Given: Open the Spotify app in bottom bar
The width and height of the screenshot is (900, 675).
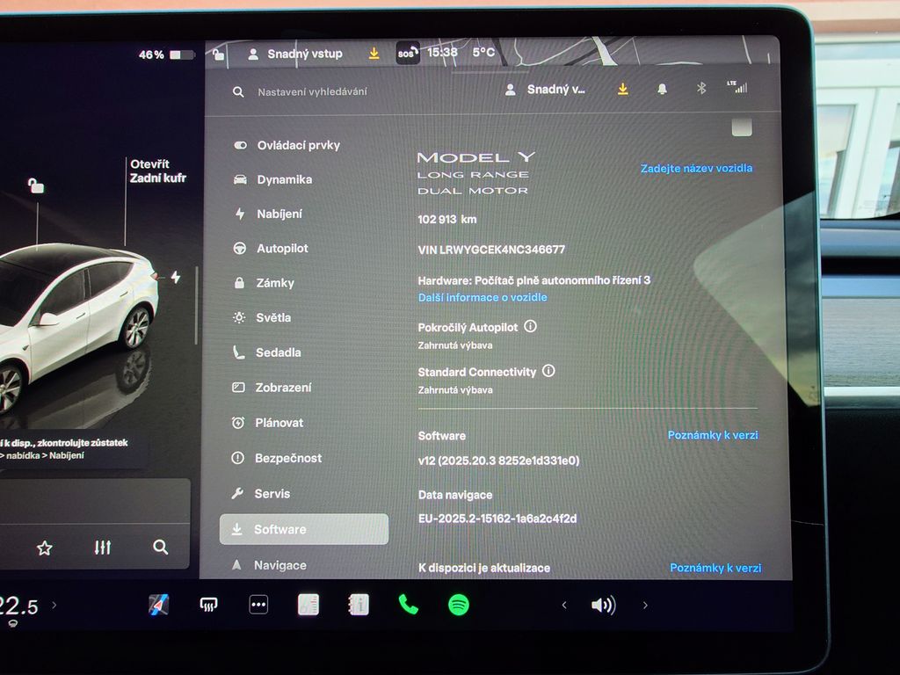Looking at the screenshot, I should (458, 605).
